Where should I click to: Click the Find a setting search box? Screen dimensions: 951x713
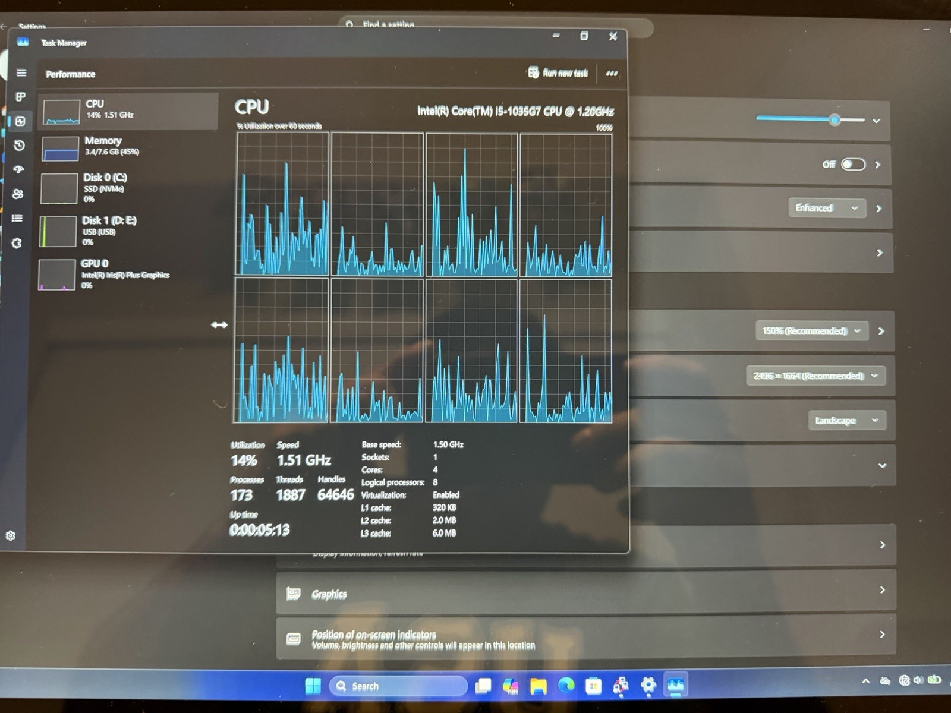(496, 25)
